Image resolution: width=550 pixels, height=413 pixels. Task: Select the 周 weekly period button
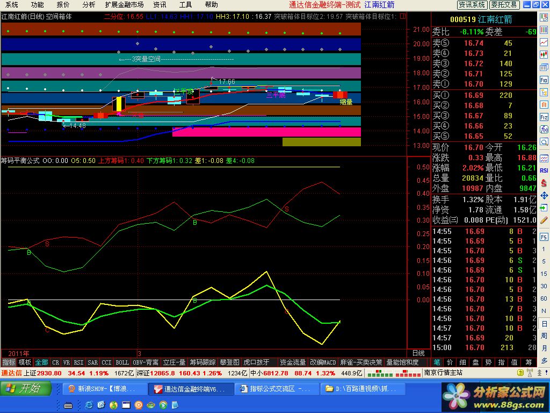coord(544,336)
